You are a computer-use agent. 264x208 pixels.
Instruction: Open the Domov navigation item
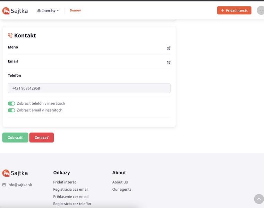[x=75, y=10]
